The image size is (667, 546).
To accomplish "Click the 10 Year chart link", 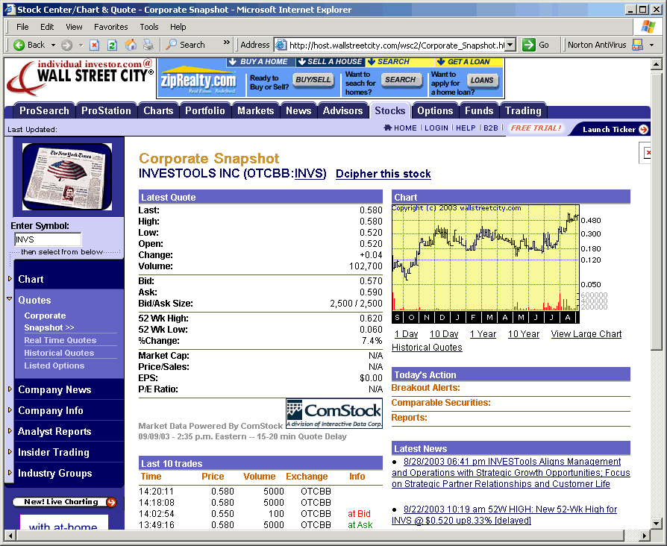I will [x=523, y=334].
